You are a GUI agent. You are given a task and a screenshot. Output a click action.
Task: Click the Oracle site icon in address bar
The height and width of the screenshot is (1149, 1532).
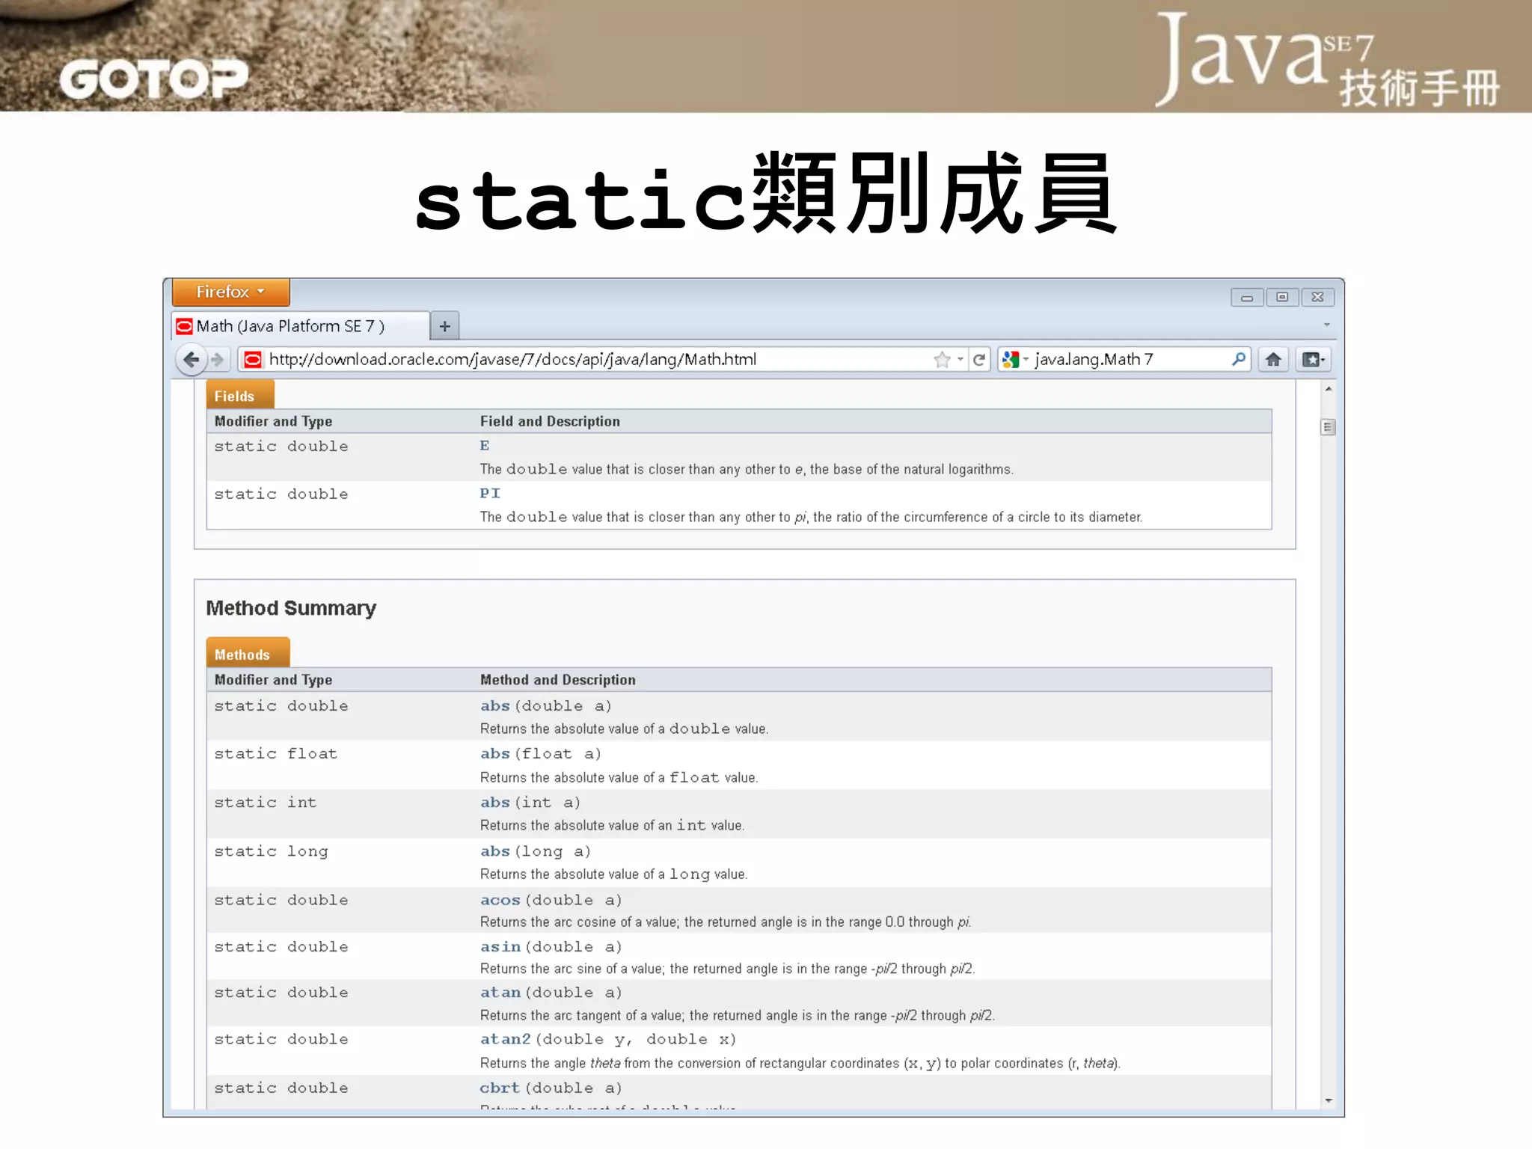pos(254,360)
